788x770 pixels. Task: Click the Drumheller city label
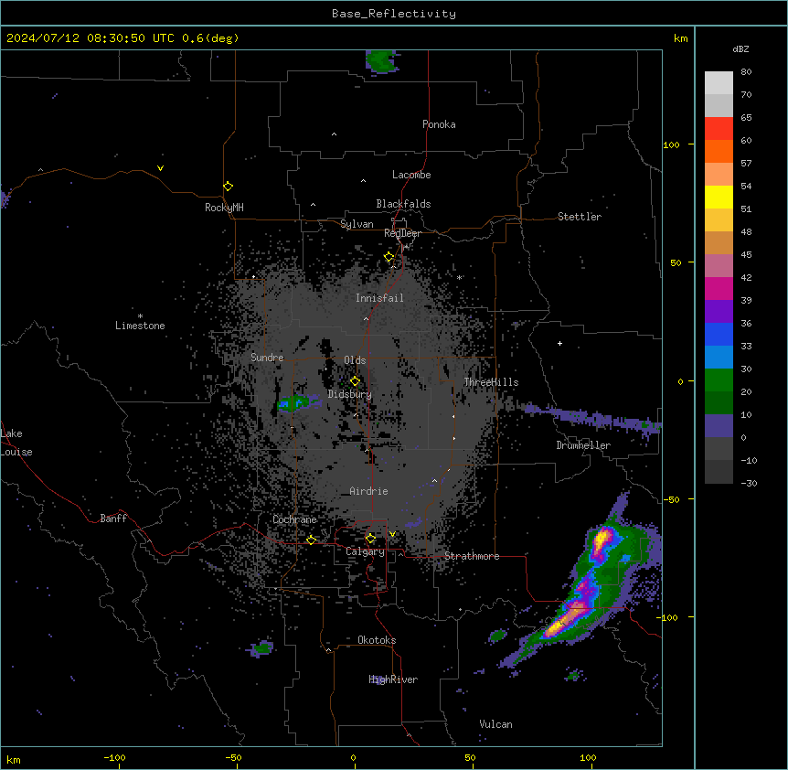(x=583, y=445)
